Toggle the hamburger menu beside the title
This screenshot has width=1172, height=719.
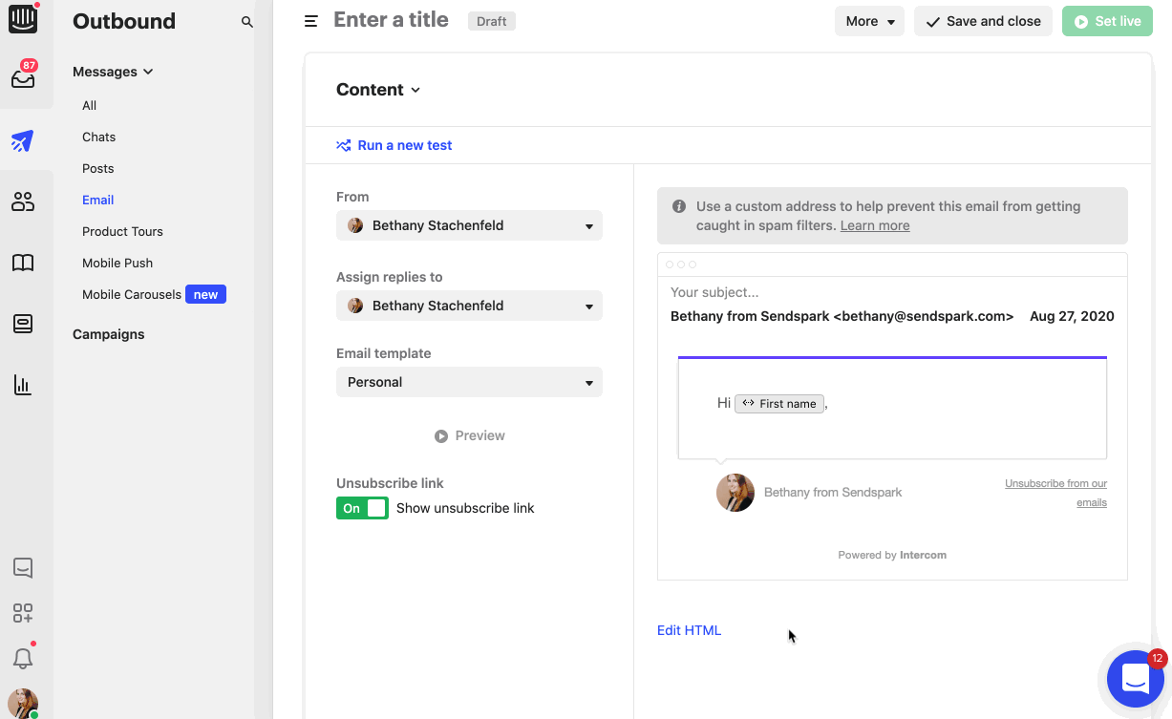310,21
